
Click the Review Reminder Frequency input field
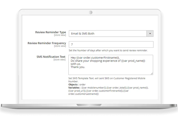point(111,45)
